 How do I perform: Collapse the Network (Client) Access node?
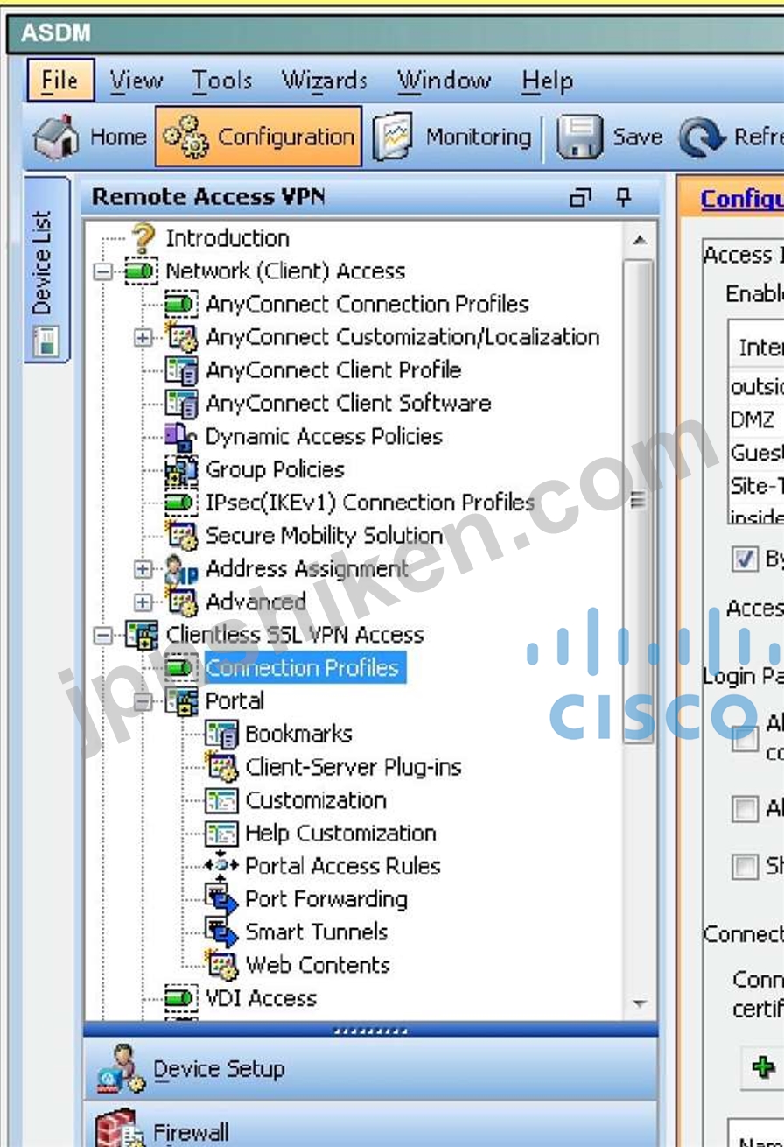click(104, 272)
